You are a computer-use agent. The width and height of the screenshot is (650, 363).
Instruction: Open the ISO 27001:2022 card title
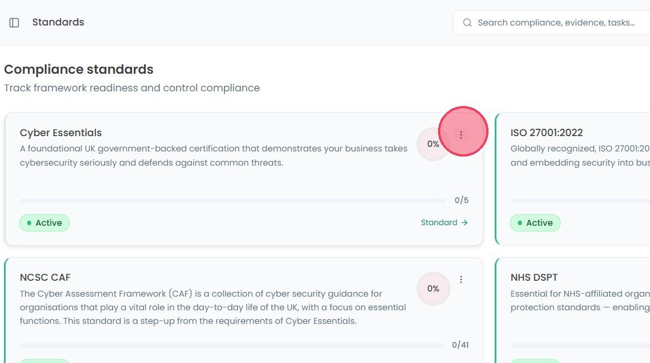[x=547, y=133]
